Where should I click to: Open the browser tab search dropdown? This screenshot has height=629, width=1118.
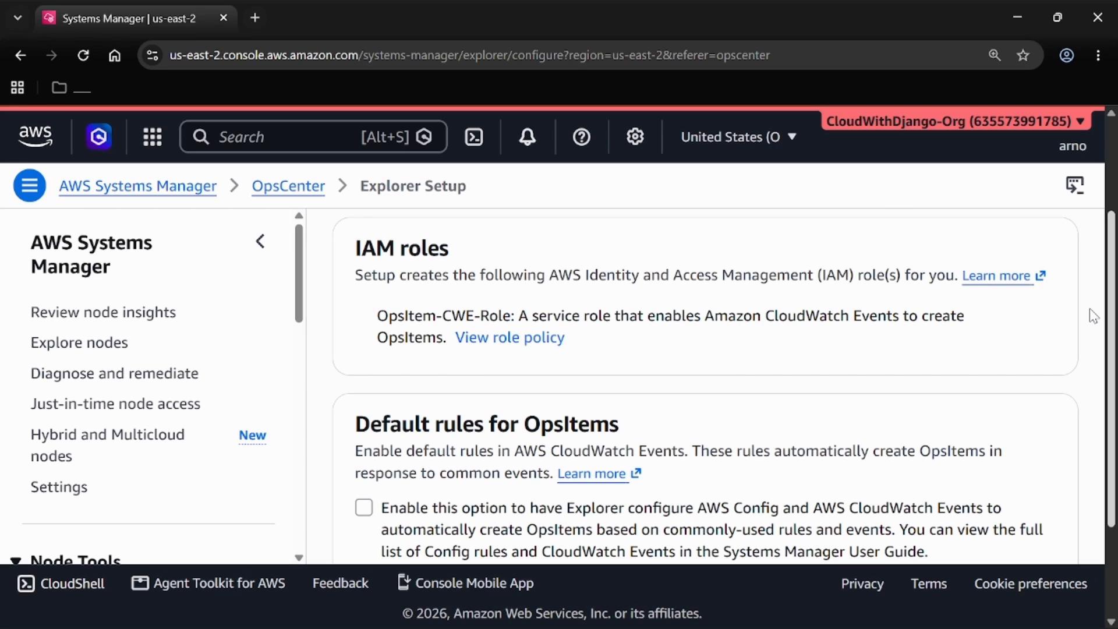(x=18, y=17)
